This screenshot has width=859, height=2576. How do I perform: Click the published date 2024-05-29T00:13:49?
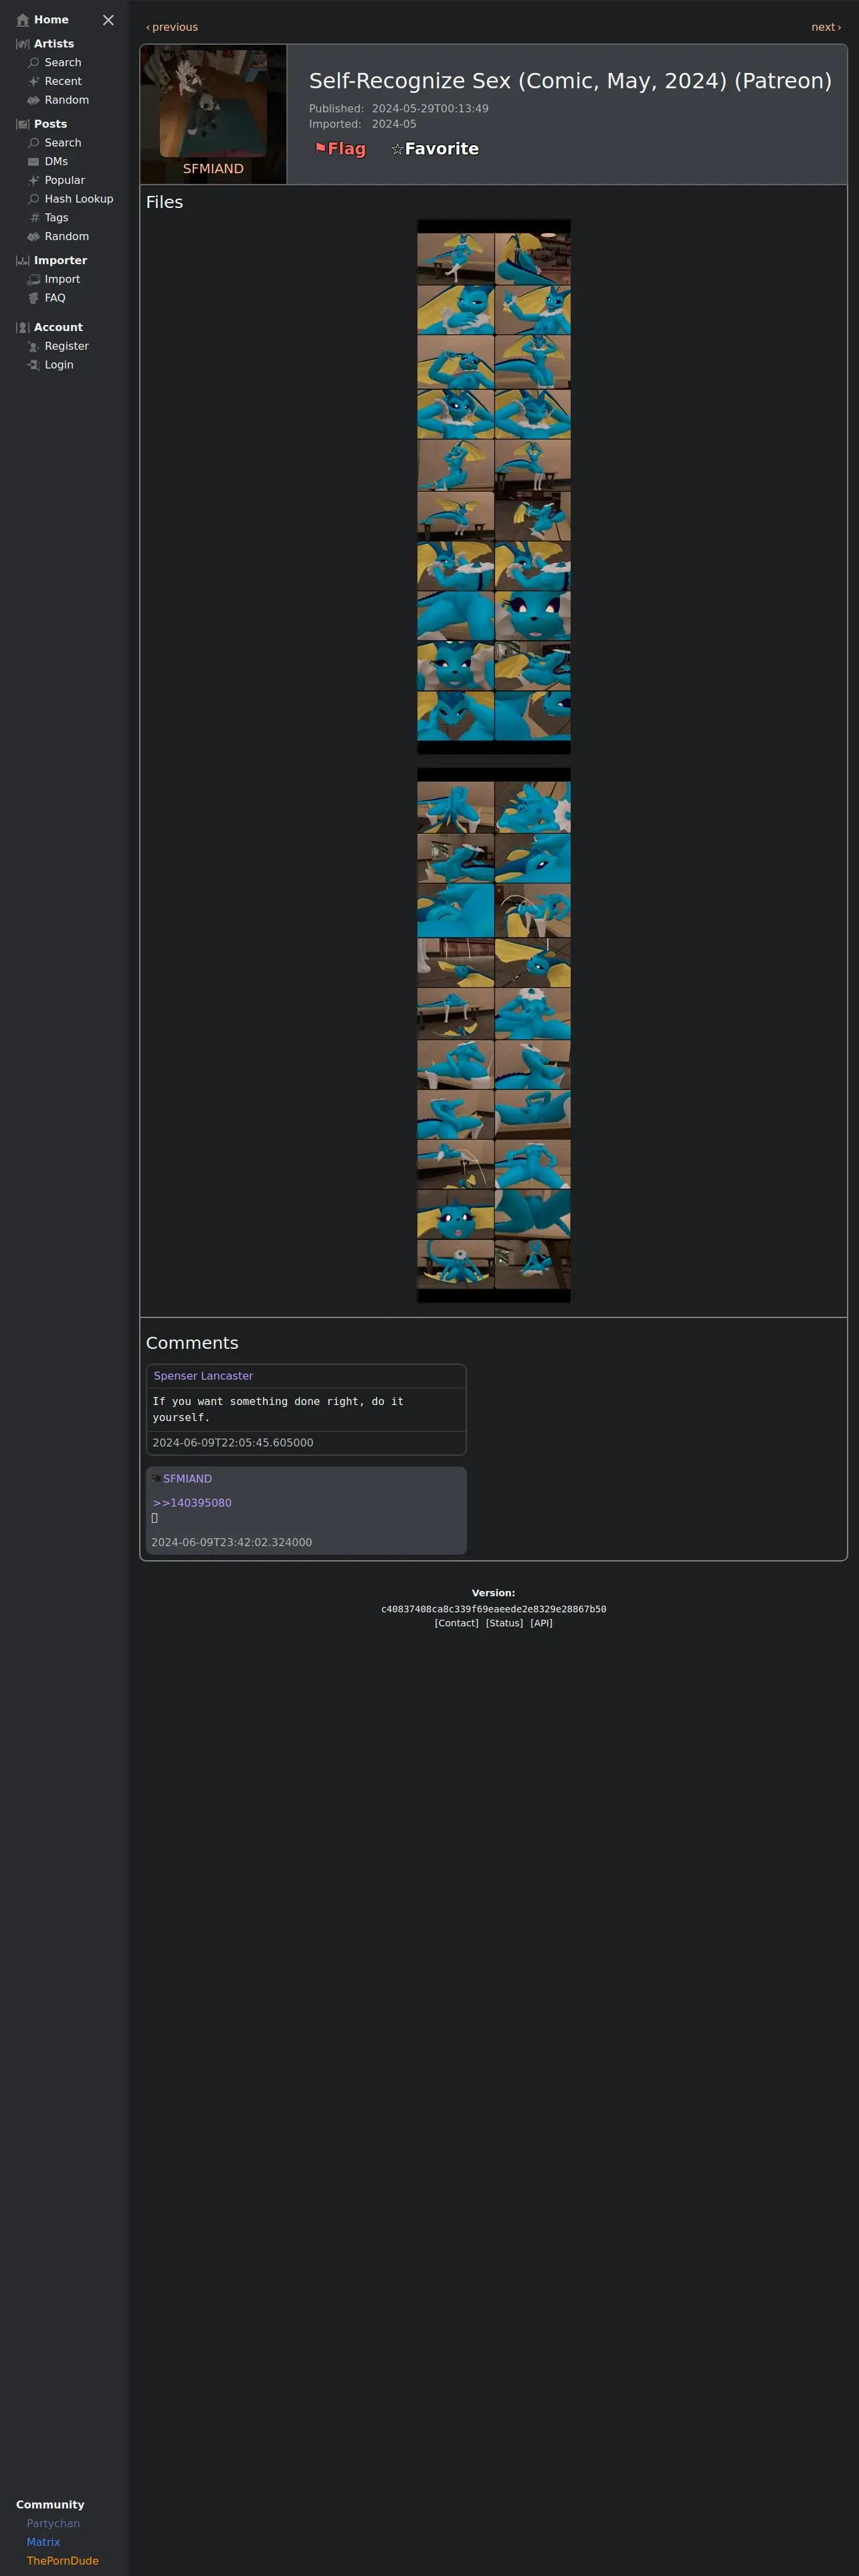(430, 109)
